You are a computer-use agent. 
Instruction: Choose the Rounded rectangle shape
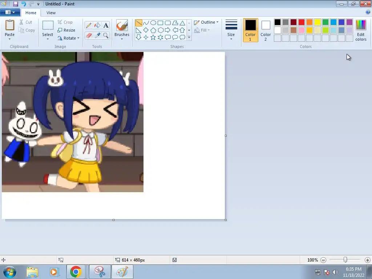(x=168, y=23)
